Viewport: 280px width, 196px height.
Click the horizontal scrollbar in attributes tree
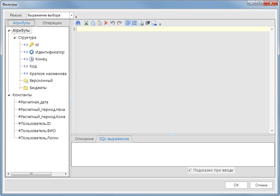32,174
